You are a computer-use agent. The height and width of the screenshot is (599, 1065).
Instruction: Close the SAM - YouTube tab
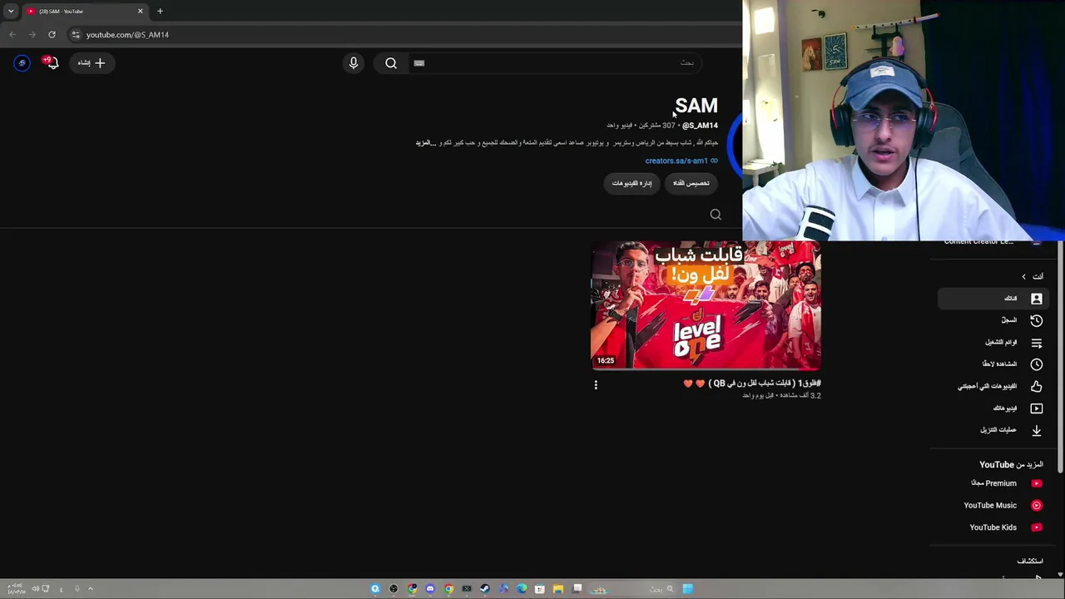(x=140, y=12)
